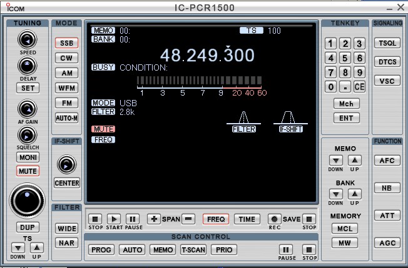
Task: Step MEMO channel down
Action: (336, 161)
